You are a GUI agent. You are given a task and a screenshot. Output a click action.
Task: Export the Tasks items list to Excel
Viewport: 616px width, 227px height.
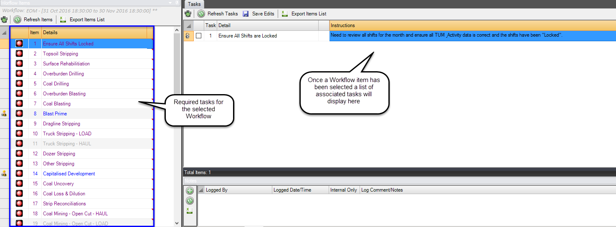[304, 14]
